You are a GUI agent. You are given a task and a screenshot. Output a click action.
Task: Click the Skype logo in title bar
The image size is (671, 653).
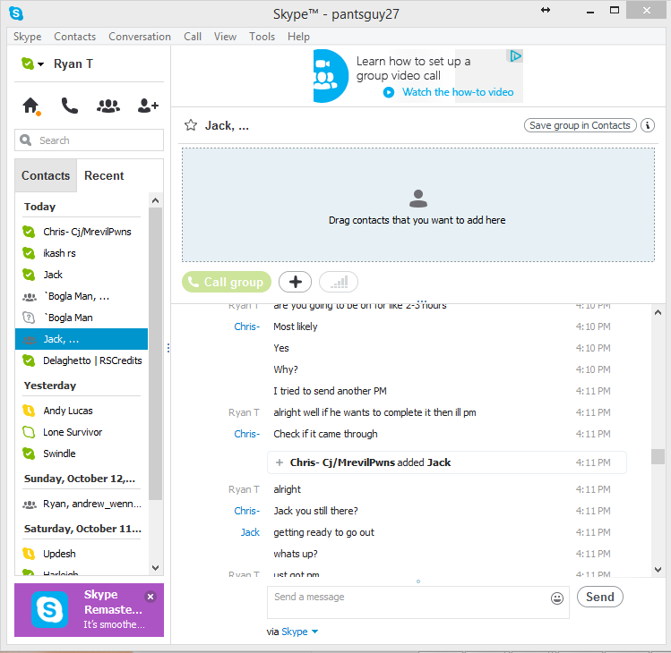coord(16,13)
